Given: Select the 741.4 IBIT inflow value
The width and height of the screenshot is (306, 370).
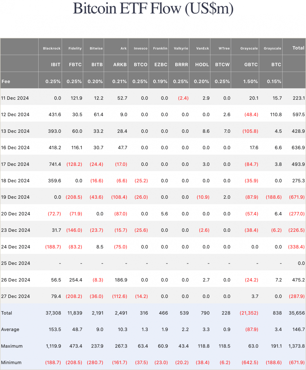Looking at the screenshot, I should coord(55,164).
